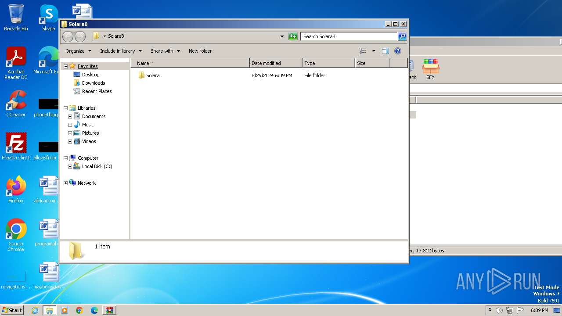The height and width of the screenshot is (316, 562).
Task: Open view options dropdown arrow
Action: tap(374, 51)
